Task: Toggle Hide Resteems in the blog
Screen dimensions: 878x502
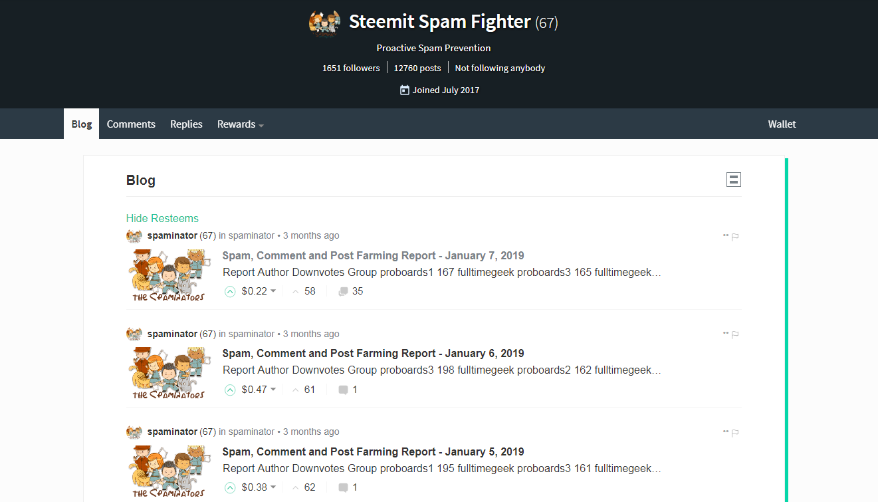Action: click(162, 218)
